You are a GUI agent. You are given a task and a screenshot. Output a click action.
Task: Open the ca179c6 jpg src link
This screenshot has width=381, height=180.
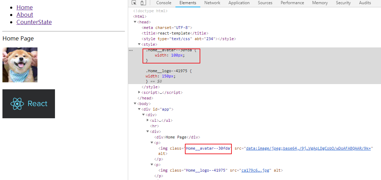point(255,170)
